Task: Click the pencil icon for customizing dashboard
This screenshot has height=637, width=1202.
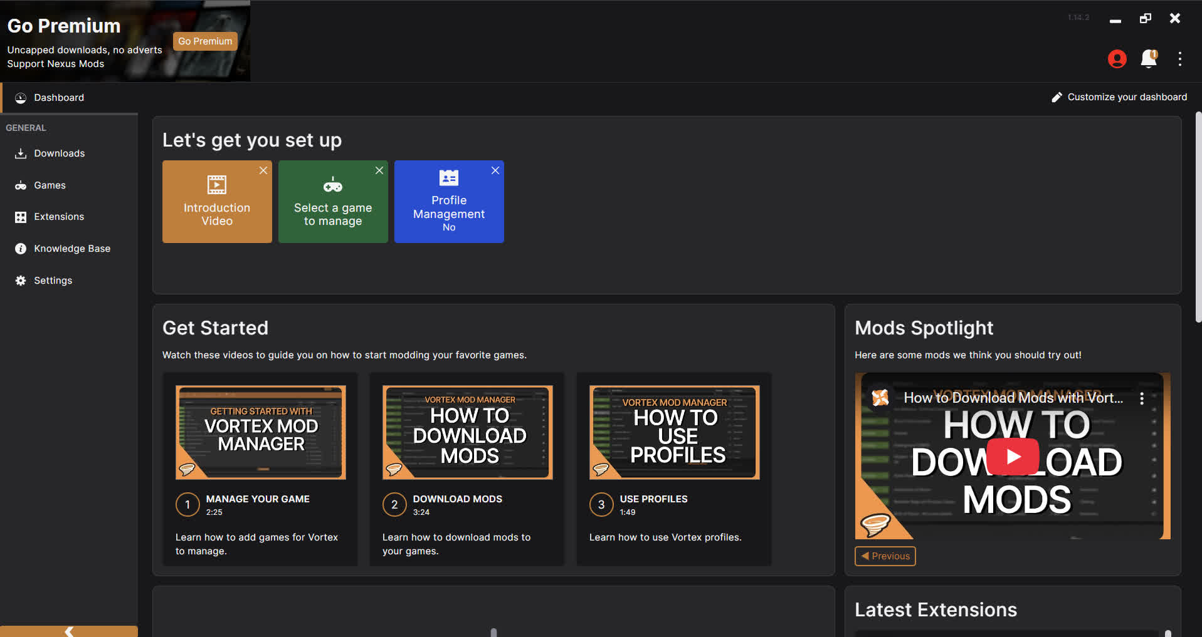Action: tap(1057, 97)
